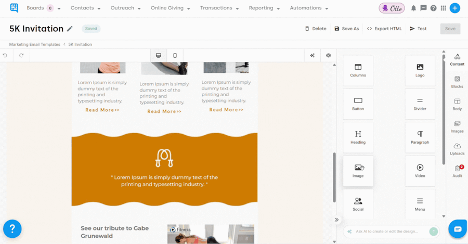Click middle column Read More link
468x244 pixels.
point(164,111)
